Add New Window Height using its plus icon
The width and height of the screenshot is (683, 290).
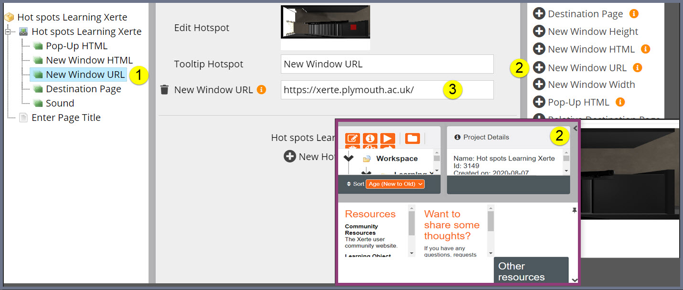click(x=539, y=31)
